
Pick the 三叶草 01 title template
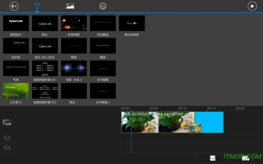point(16,91)
